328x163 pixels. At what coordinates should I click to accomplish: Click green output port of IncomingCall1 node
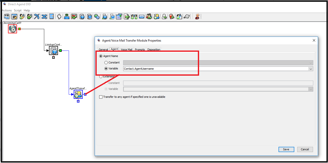pyautogui.click(x=19, y=29)
